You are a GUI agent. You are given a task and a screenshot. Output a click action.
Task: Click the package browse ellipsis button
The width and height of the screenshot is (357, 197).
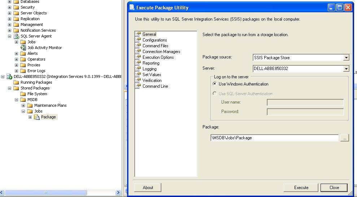[345, 138]
